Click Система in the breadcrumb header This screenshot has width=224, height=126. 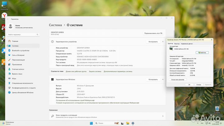(x=55, y=25)
